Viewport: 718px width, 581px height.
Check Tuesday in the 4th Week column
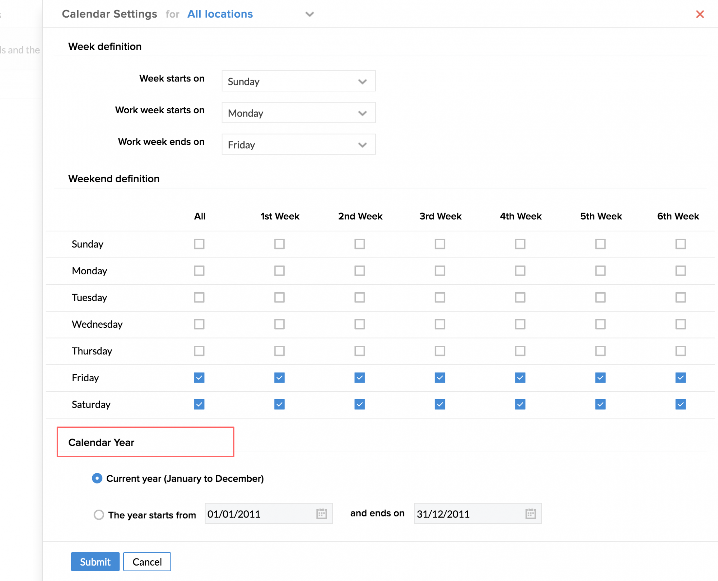tap(520, 297)
